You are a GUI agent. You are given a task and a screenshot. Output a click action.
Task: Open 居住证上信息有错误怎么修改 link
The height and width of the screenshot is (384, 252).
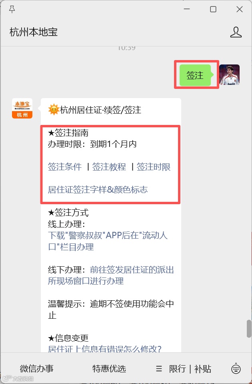tap(105, 348)
